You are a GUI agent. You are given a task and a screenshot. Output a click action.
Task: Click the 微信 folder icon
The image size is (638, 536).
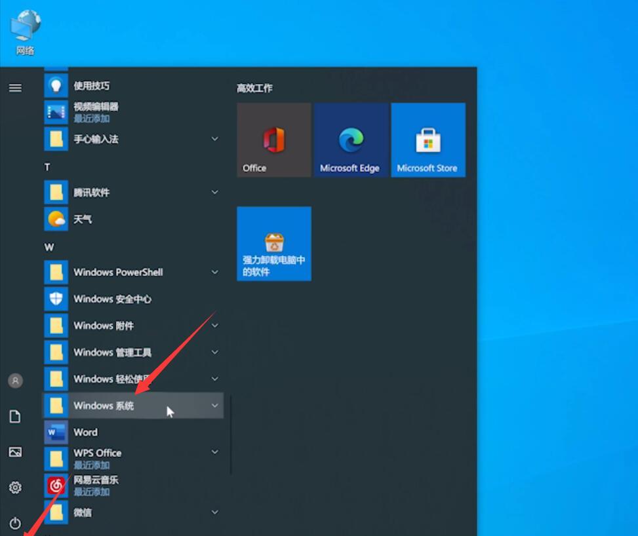[56, 512]
